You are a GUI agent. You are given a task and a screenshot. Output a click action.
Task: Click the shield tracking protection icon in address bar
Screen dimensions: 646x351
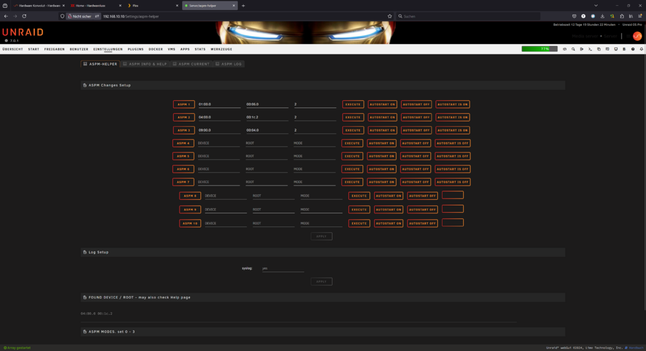62,16
